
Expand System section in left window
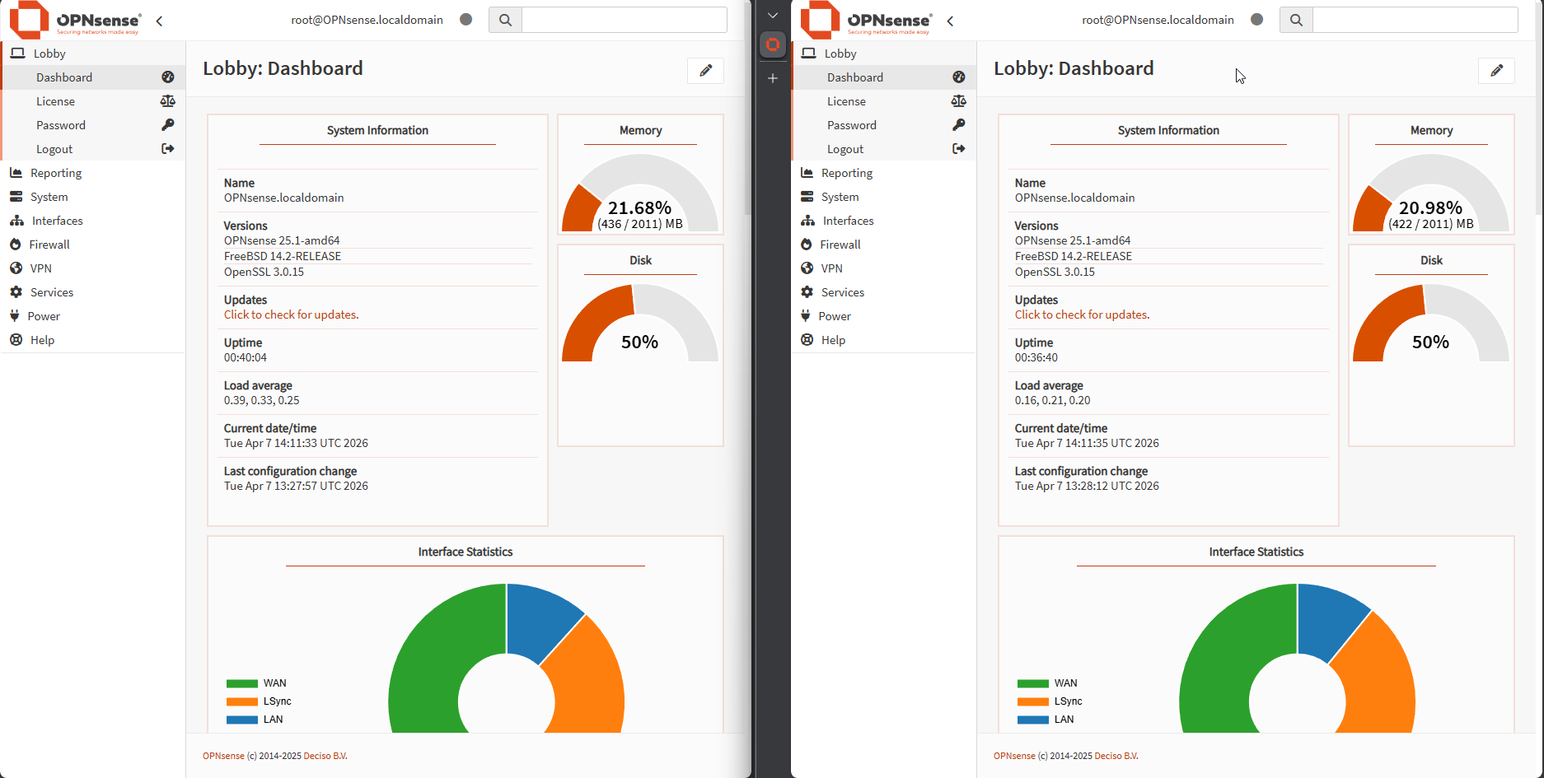tap(93, 197)
